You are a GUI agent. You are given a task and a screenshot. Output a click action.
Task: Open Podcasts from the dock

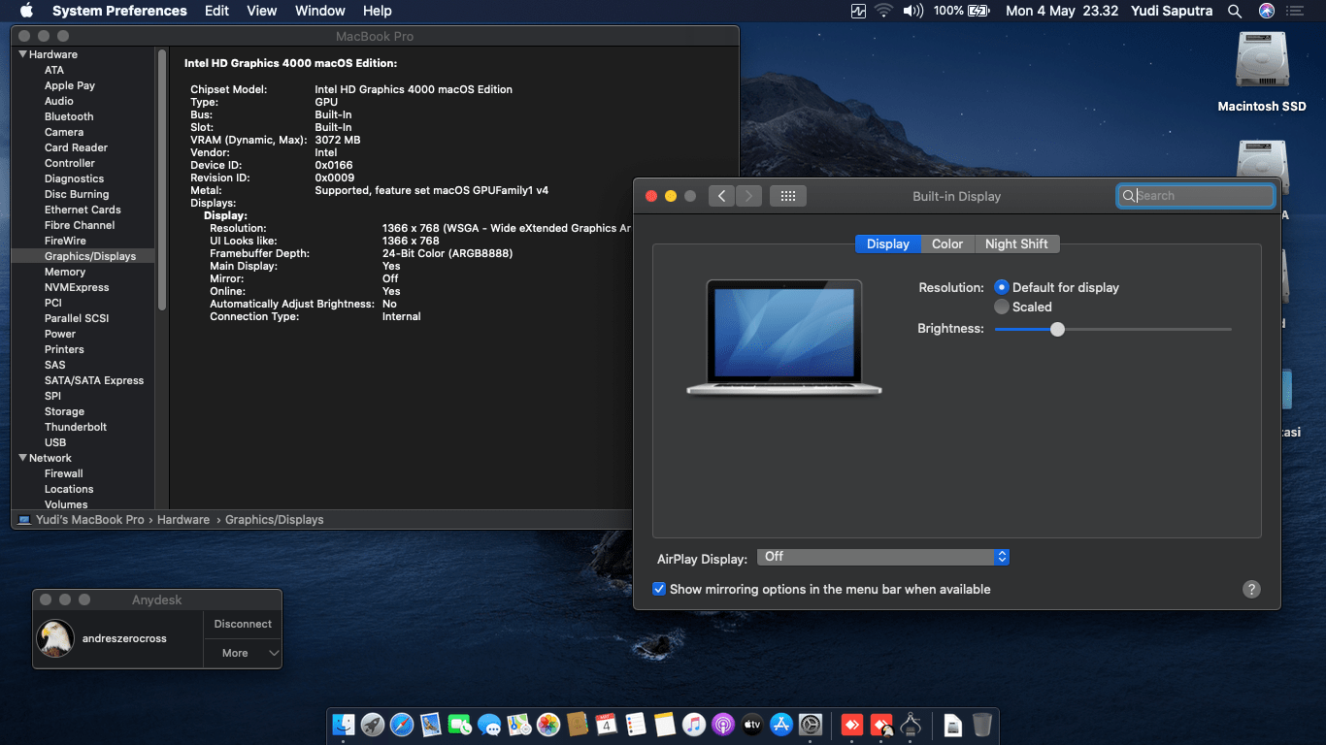pos(723,725)
